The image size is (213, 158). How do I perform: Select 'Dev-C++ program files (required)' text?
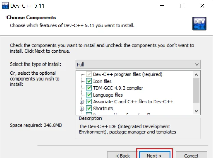click(128, 74)
